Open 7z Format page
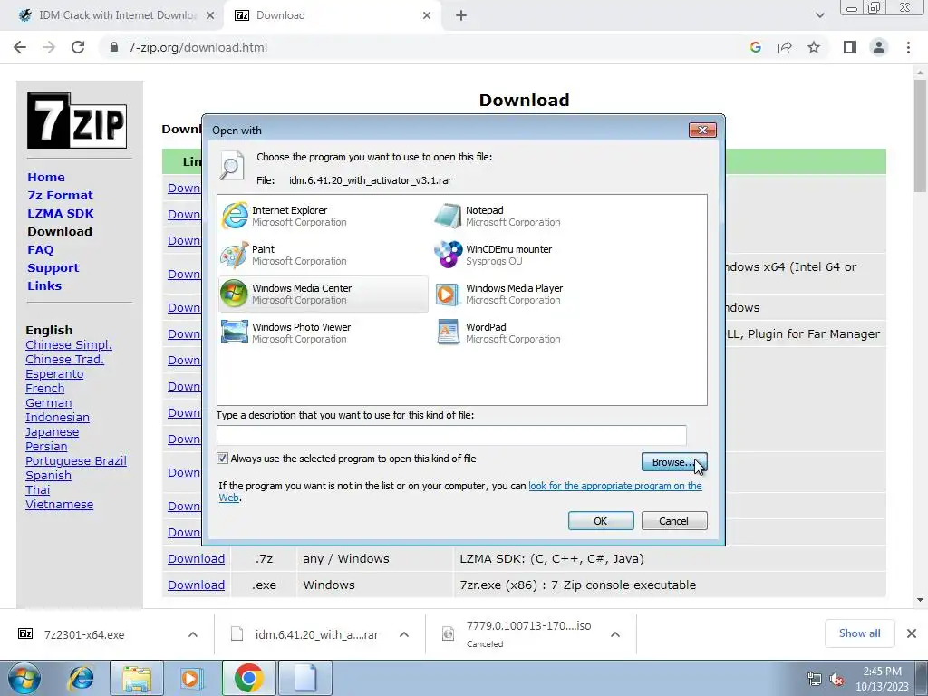 (x=60, y=196)
